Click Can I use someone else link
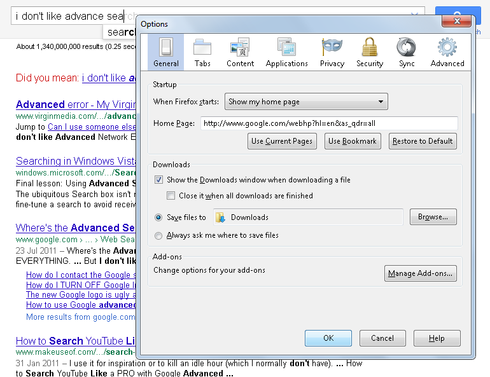The width and height of the screenshot is (490, 377). 92,127
